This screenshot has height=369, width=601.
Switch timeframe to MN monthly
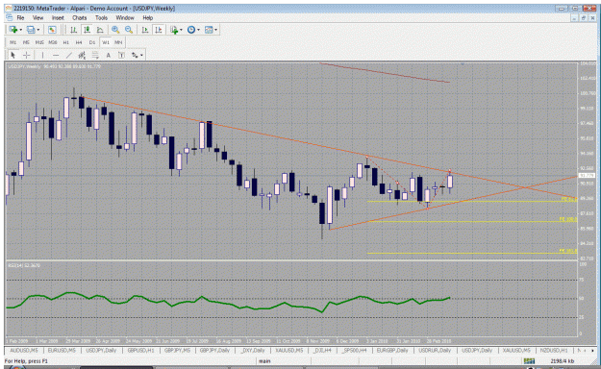(118, 42)
